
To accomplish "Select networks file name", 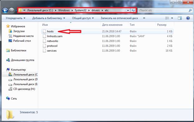I will pos(52,41).
